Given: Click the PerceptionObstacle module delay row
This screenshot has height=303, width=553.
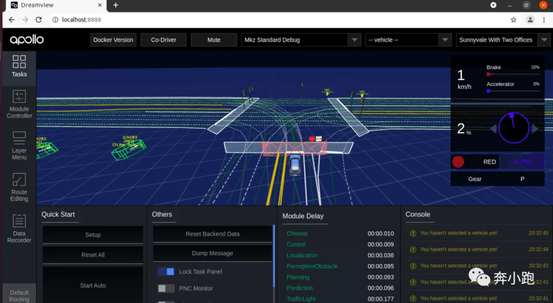Looking at the screenshot, I should [340, 266].
